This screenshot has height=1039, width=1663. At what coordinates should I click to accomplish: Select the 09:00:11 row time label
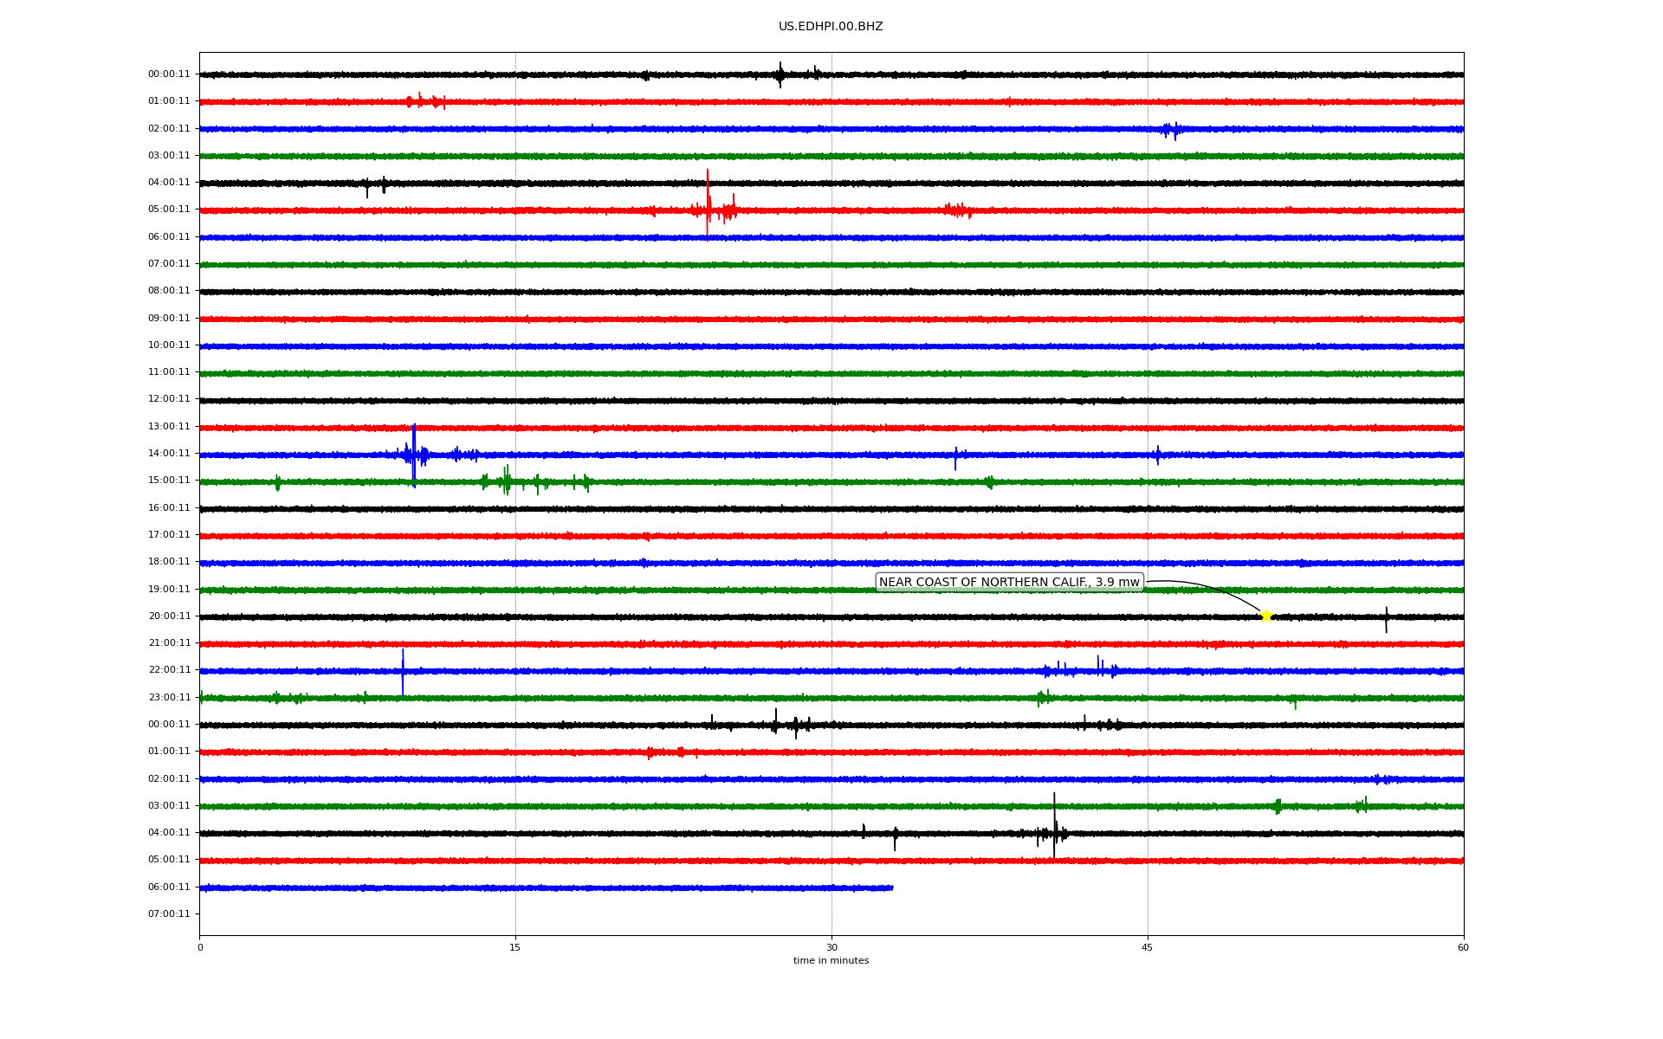coord(169,319)
